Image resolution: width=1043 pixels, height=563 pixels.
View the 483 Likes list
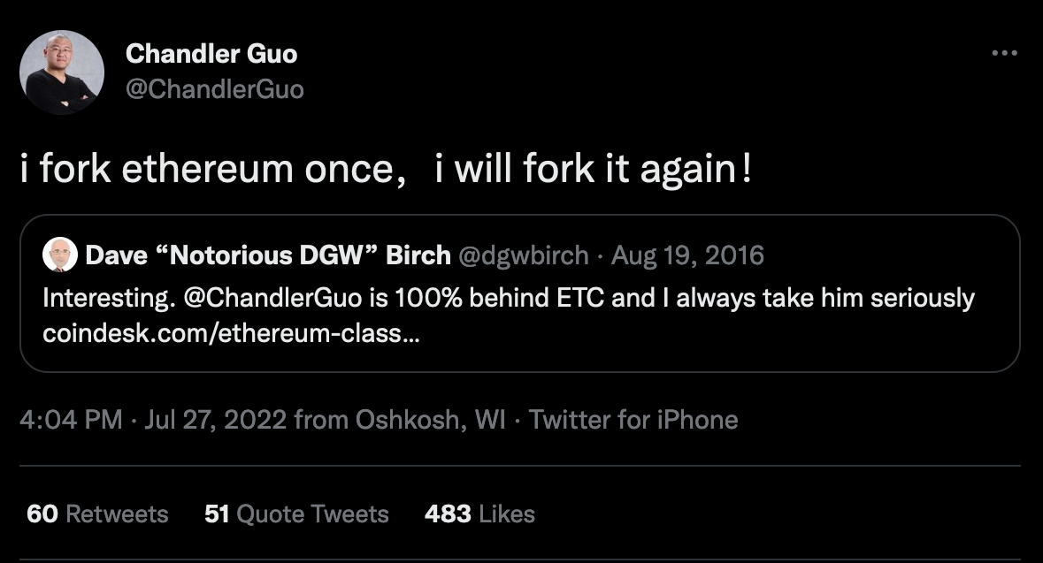(x=479, y=514)
